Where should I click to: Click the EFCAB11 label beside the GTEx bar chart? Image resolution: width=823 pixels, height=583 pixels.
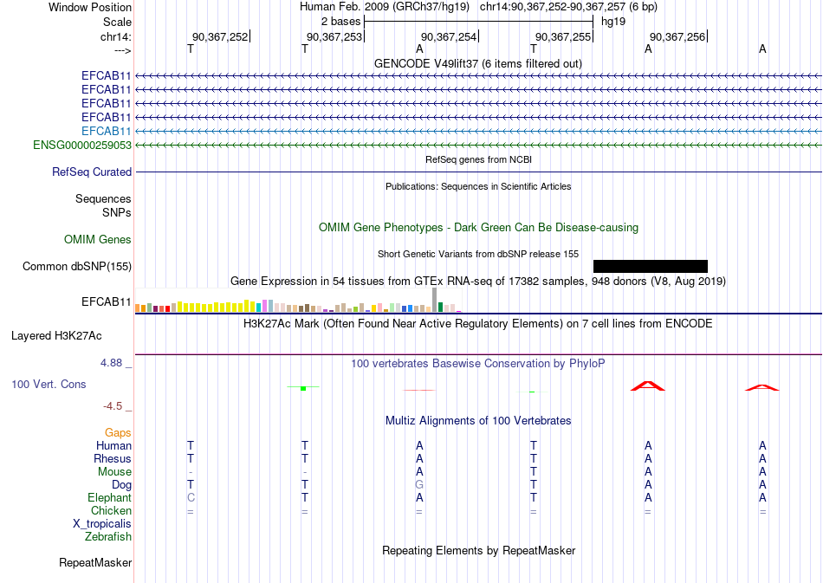point(106,301)
